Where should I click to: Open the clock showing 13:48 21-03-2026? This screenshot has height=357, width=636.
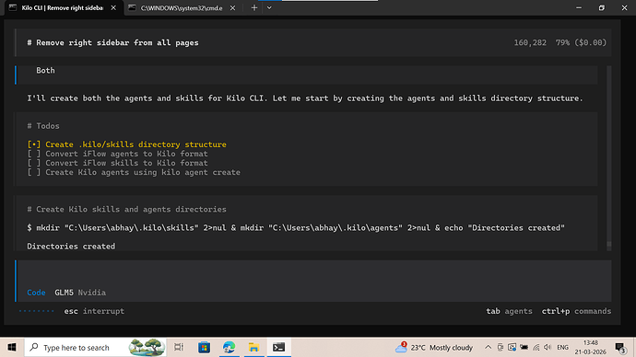pyautogui.click(x=591, y=347)
